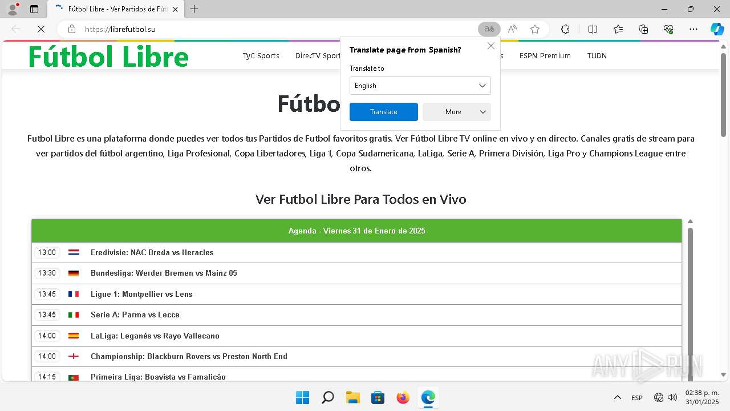Open Settings and more ellipsis menu
Image resolution: width=730 pixels, height=411 pixels.
[693, 29]
